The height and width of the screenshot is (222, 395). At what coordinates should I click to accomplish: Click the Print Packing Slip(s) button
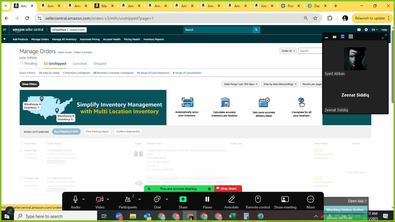(x=97, y=132)
